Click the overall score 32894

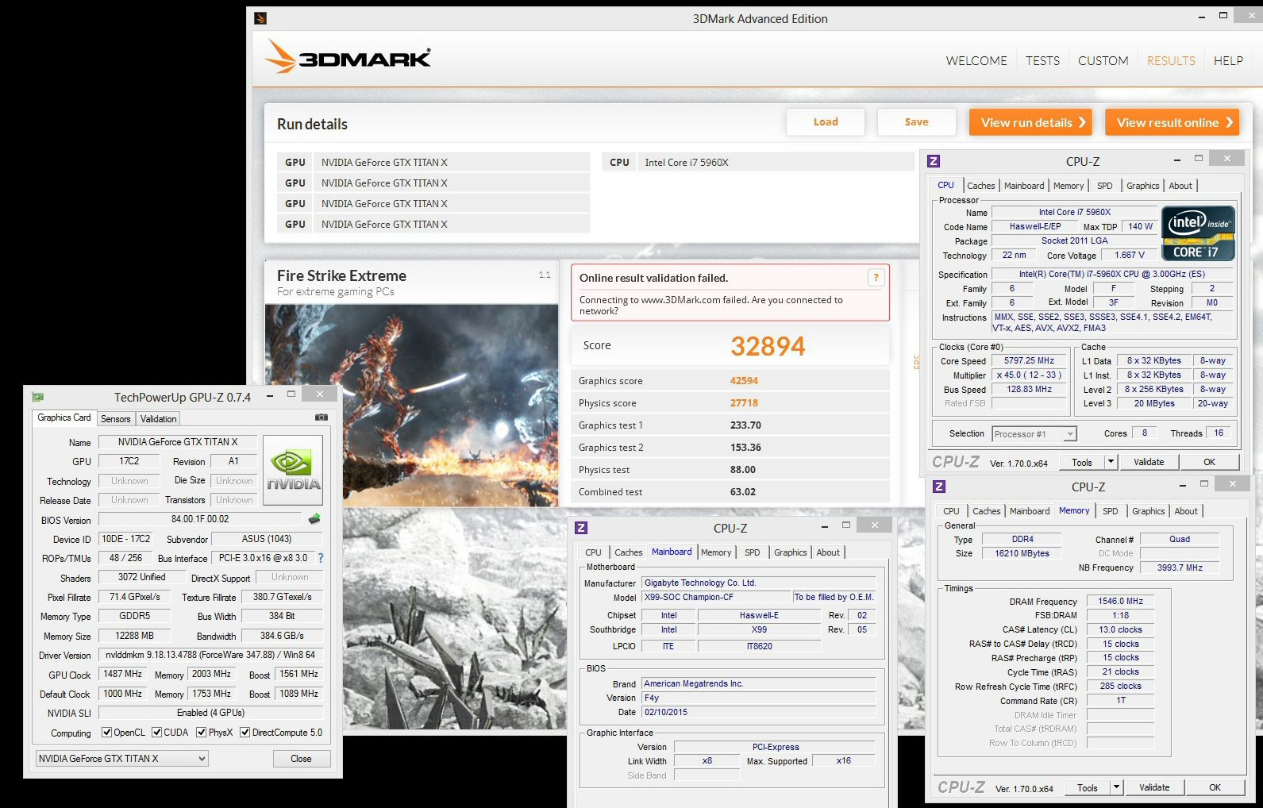pos(768,346)
